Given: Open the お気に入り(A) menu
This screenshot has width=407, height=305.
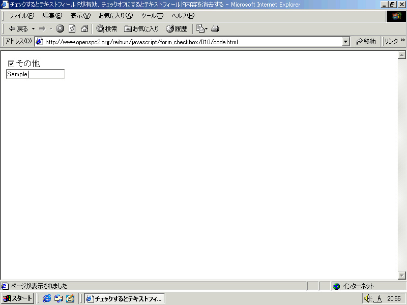Looking at the screenshot, I should tap(116, 16).
